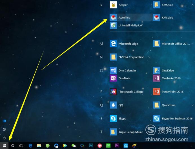Jump to letter K section header
This screenshot has height=149, width=195.
pos(101,5)
